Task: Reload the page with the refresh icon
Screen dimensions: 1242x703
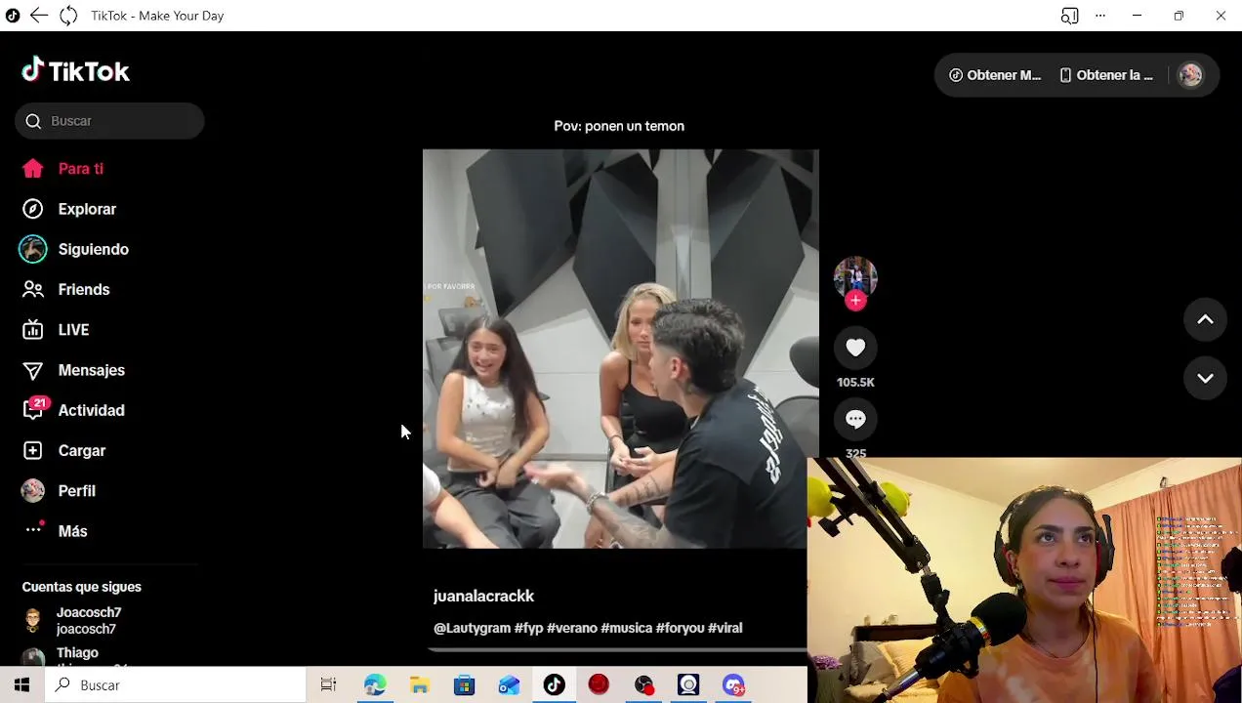Action: [x=68, y=16]
